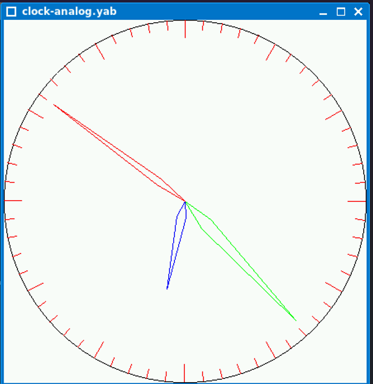
Task: Maximize the analog clock window
Action: [341, 11]
